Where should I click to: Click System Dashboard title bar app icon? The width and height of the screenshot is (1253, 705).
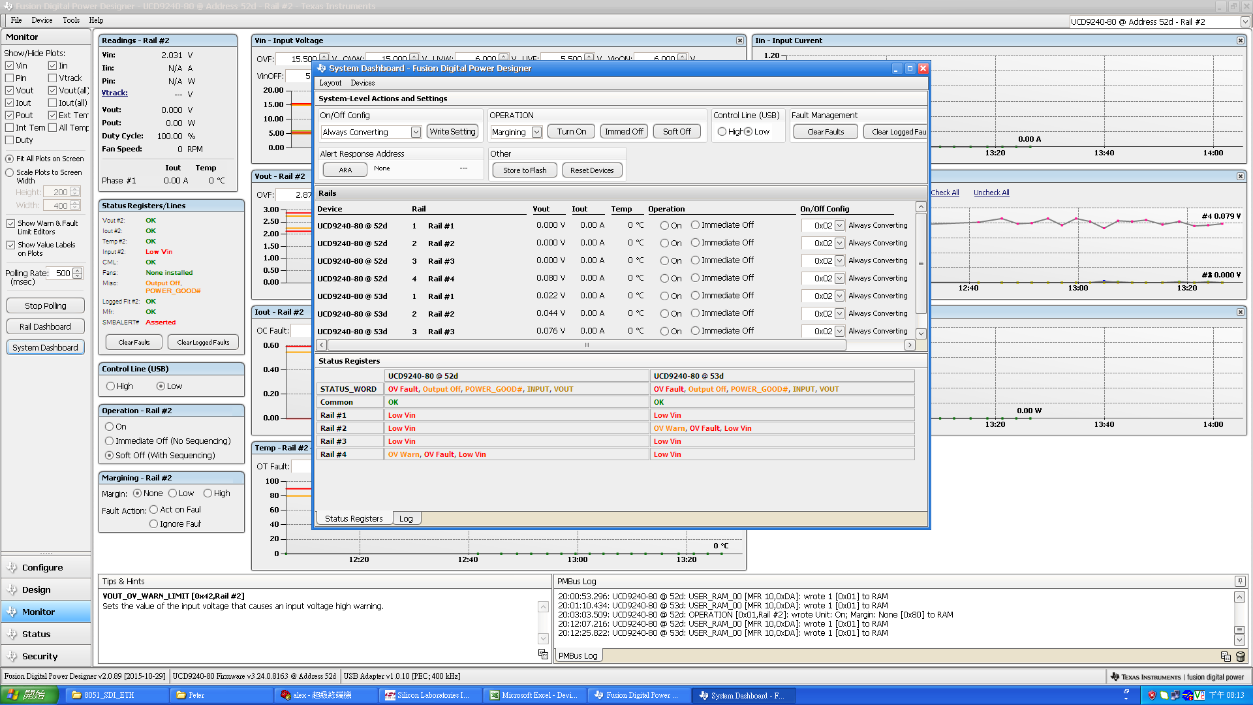click(x=321, y=68)
